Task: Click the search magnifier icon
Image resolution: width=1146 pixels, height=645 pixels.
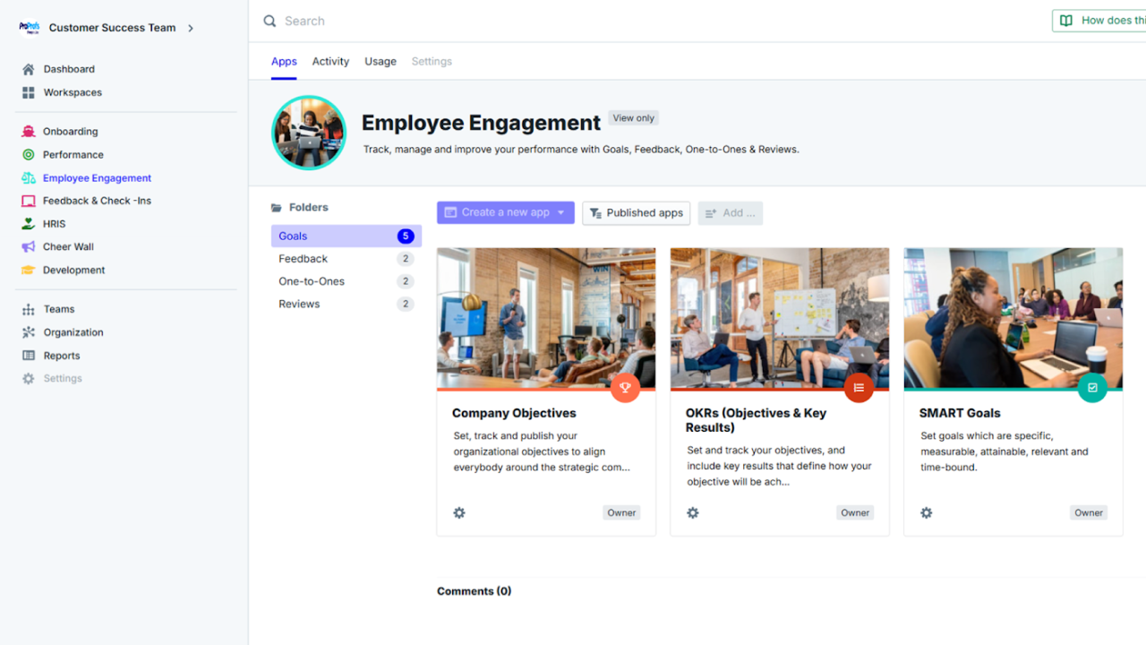Action: pyautogui.click(x=269, y=21)
